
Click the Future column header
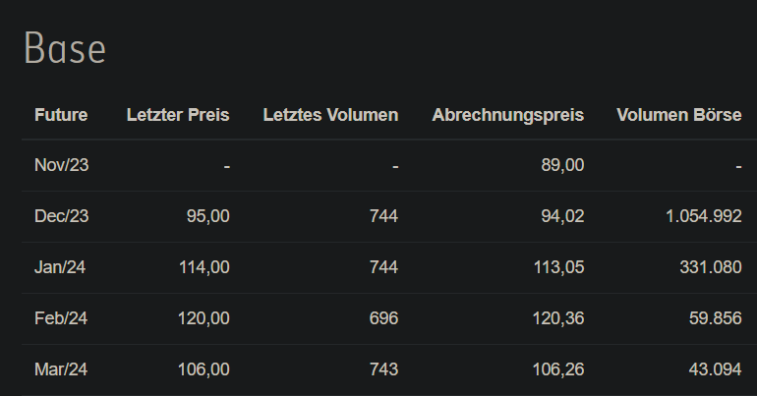coord(61,115)
